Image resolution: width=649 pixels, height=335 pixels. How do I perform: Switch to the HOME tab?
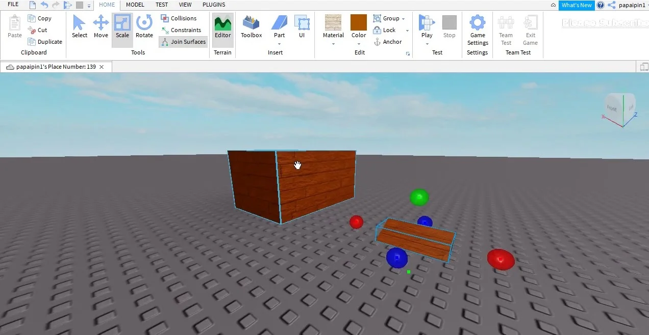107,5
